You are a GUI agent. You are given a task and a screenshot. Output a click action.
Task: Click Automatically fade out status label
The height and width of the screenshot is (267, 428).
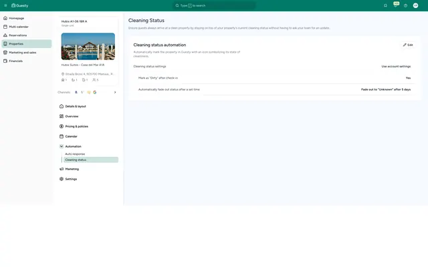pyautogui.click(x=169, y=89)
